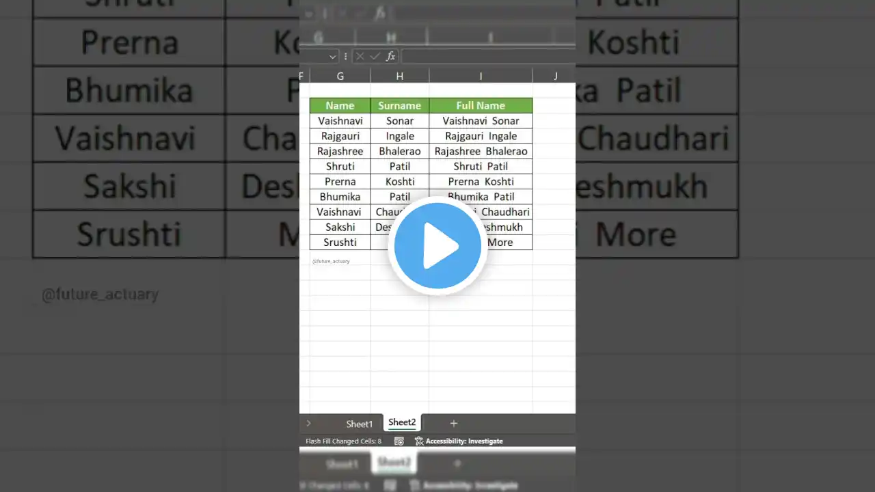Select column J header
The image size is (875, 492).
pyautogui.click(x=554, y=76)
